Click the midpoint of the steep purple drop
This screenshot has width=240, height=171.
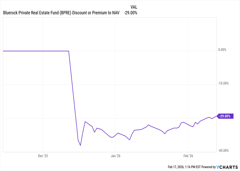click(73, 96)
